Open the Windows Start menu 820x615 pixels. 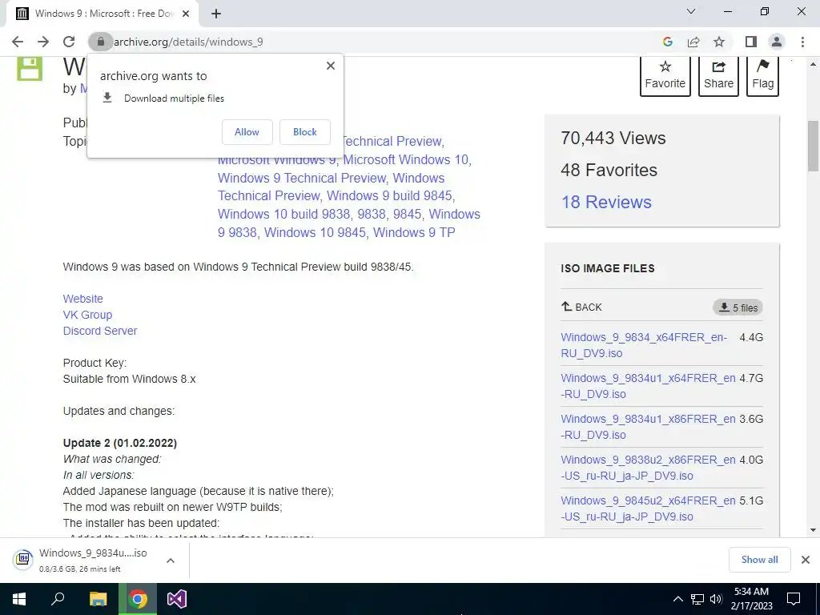[19, 599]
